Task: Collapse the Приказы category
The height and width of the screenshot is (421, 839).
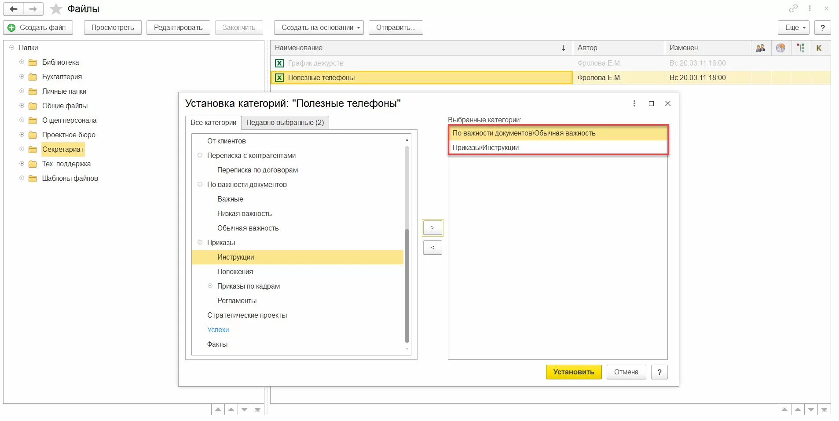Action: click(200, 242)
